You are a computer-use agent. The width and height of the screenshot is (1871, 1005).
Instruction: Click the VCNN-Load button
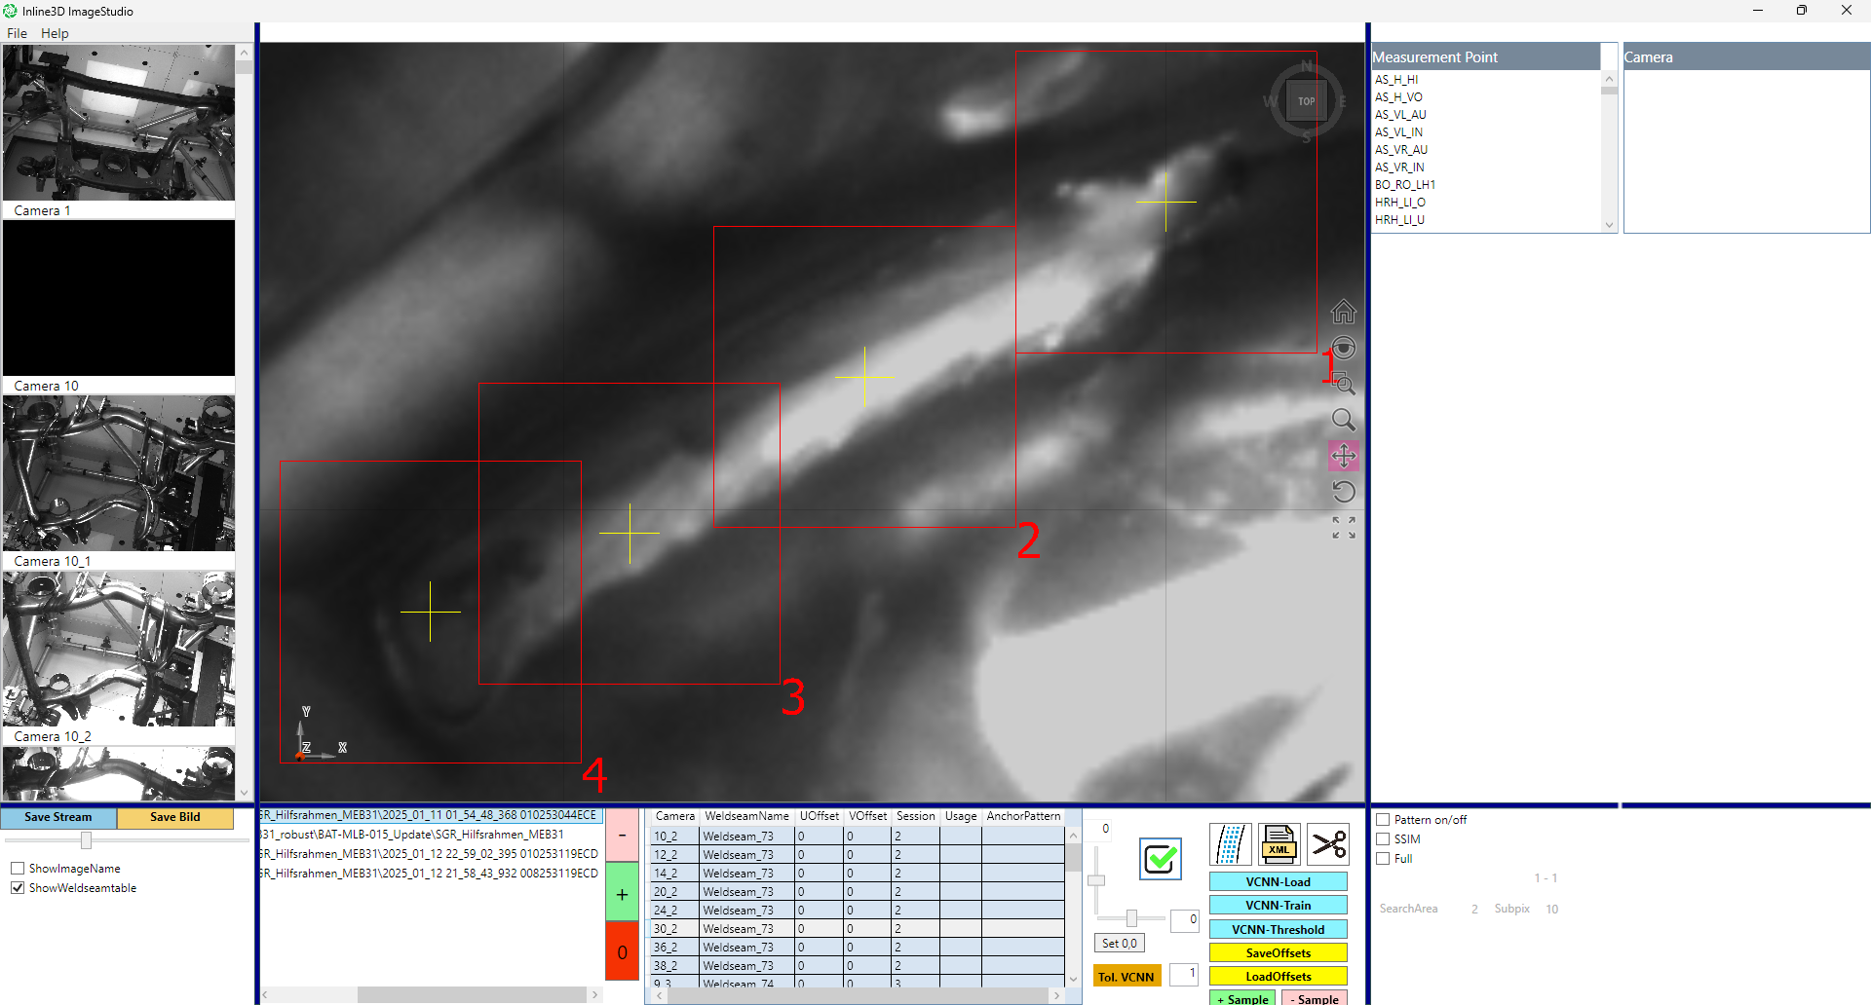click(x=1278, y=882)
